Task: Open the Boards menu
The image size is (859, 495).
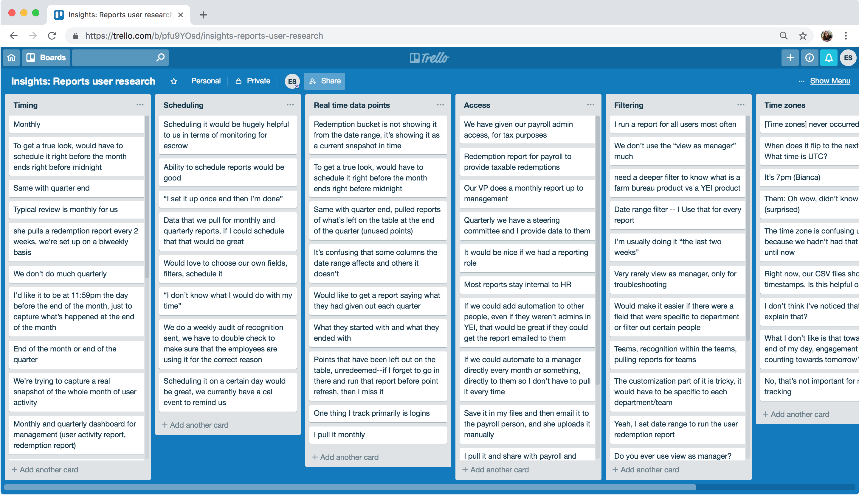Action: point(46,58)
